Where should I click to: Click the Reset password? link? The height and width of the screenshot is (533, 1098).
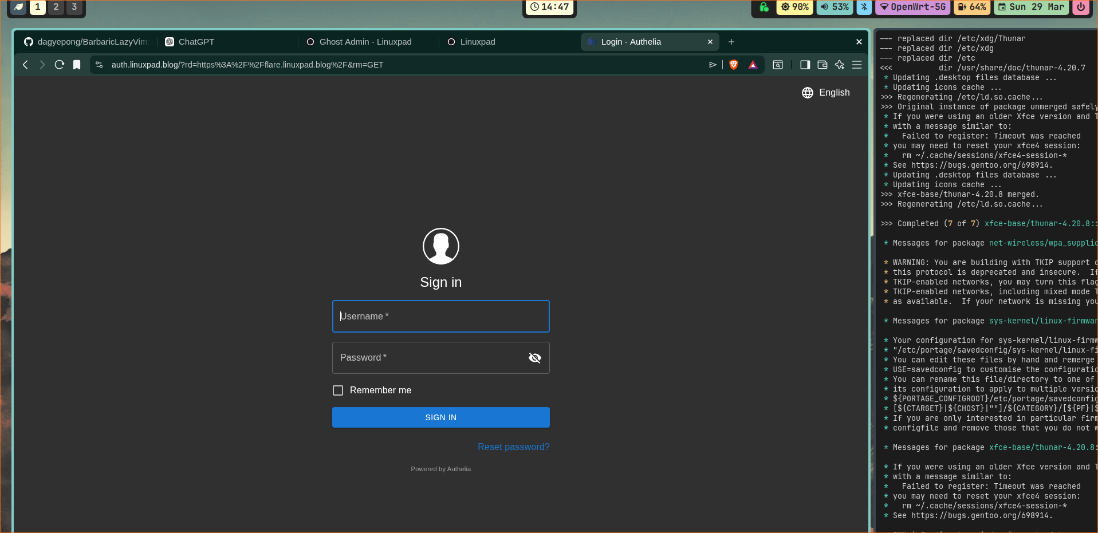tap(513, 447)
